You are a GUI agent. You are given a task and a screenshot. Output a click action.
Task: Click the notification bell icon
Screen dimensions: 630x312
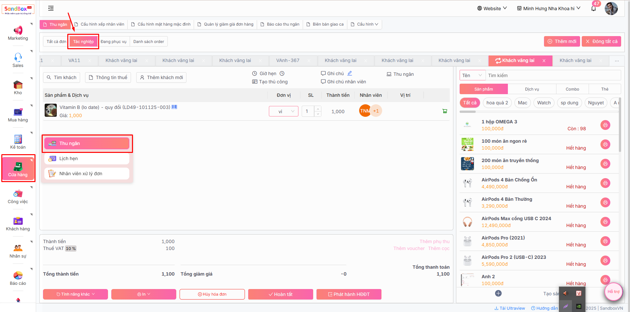coord(593,9)
